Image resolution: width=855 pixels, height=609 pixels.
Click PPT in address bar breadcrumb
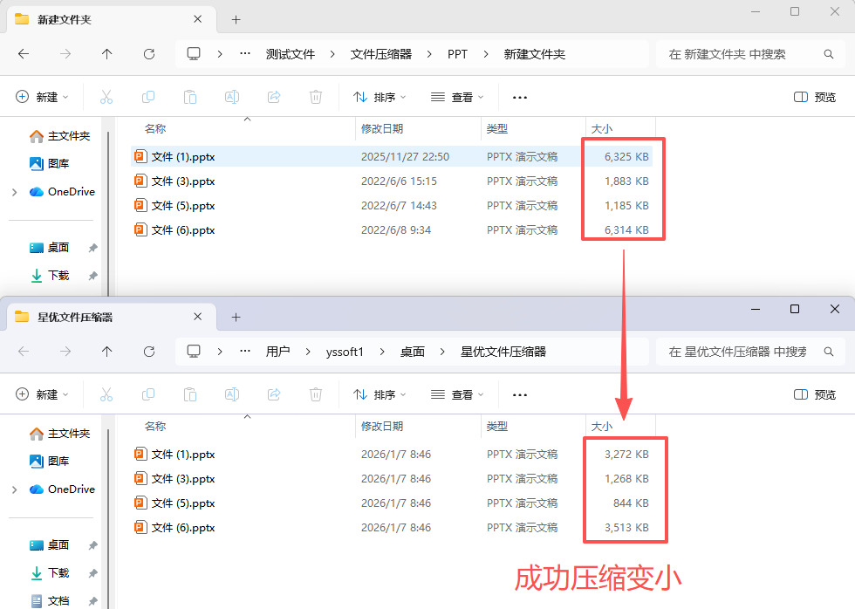(x=457, y=54)
